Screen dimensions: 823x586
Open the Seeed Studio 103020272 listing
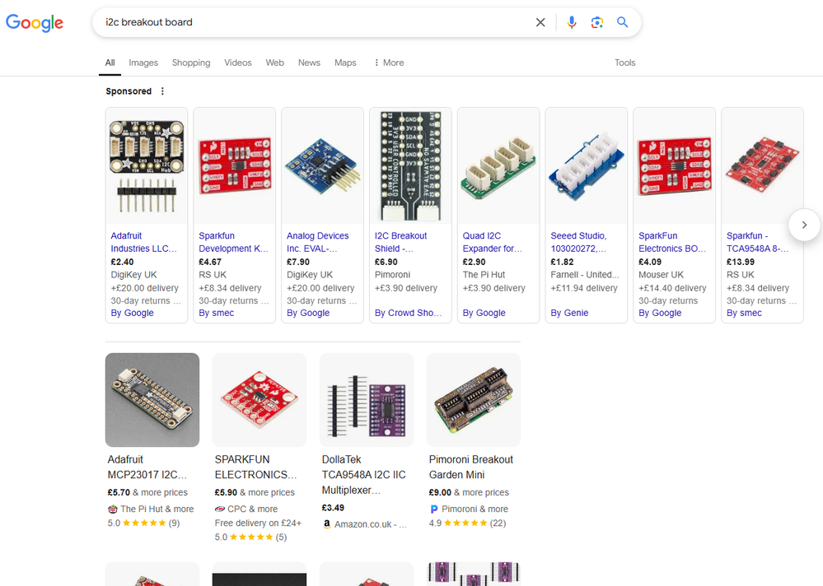[578, 242]
